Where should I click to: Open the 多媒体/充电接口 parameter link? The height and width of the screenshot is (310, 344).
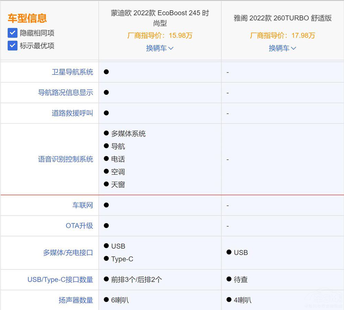68,253
